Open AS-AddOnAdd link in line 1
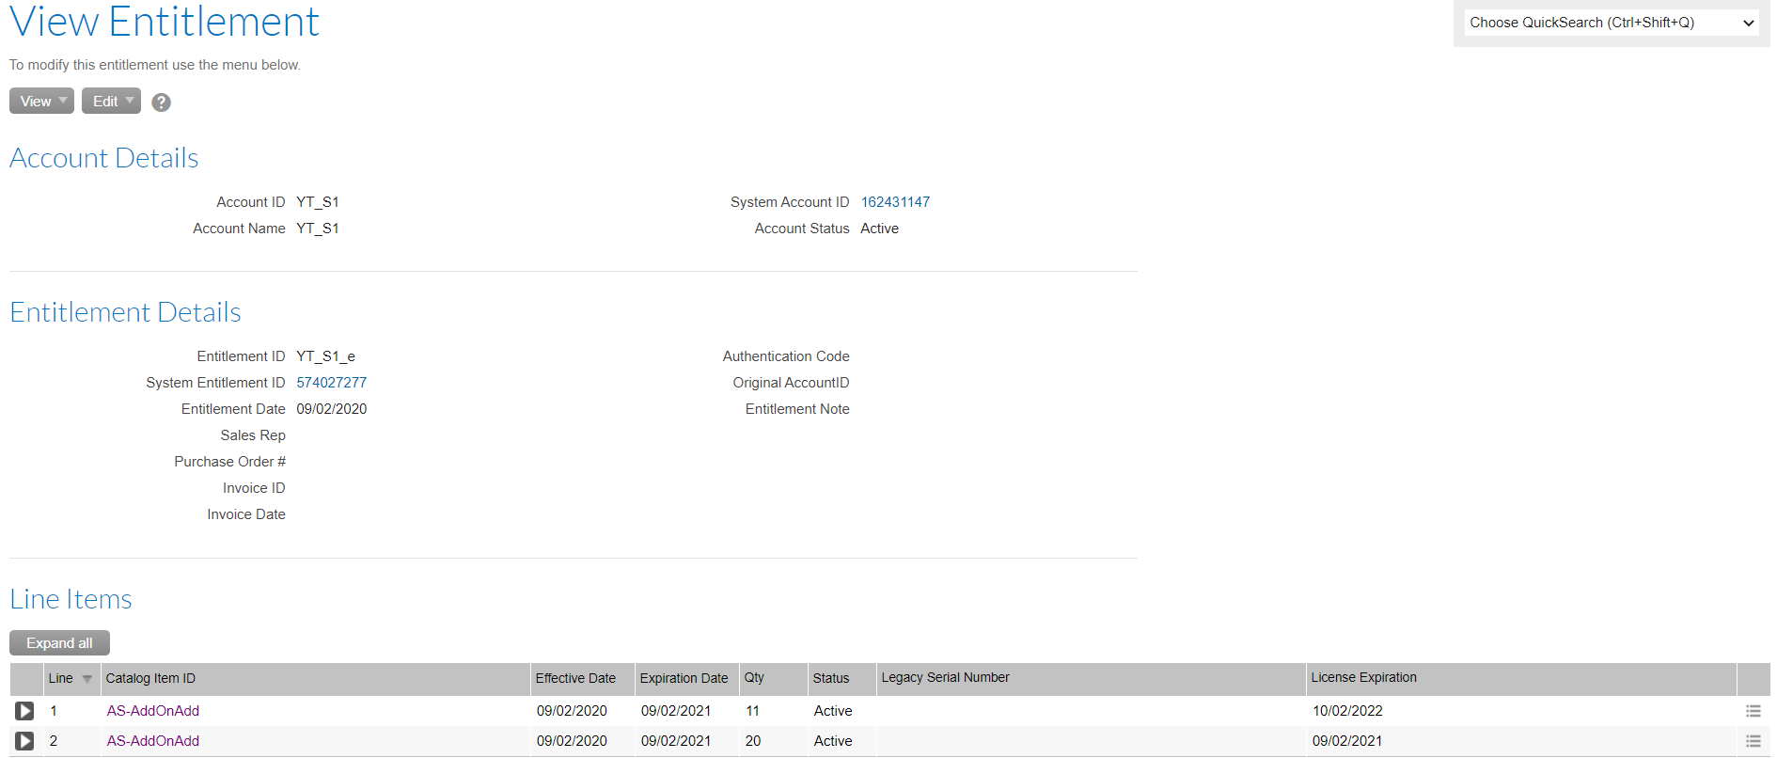 [x=153, y=711]
